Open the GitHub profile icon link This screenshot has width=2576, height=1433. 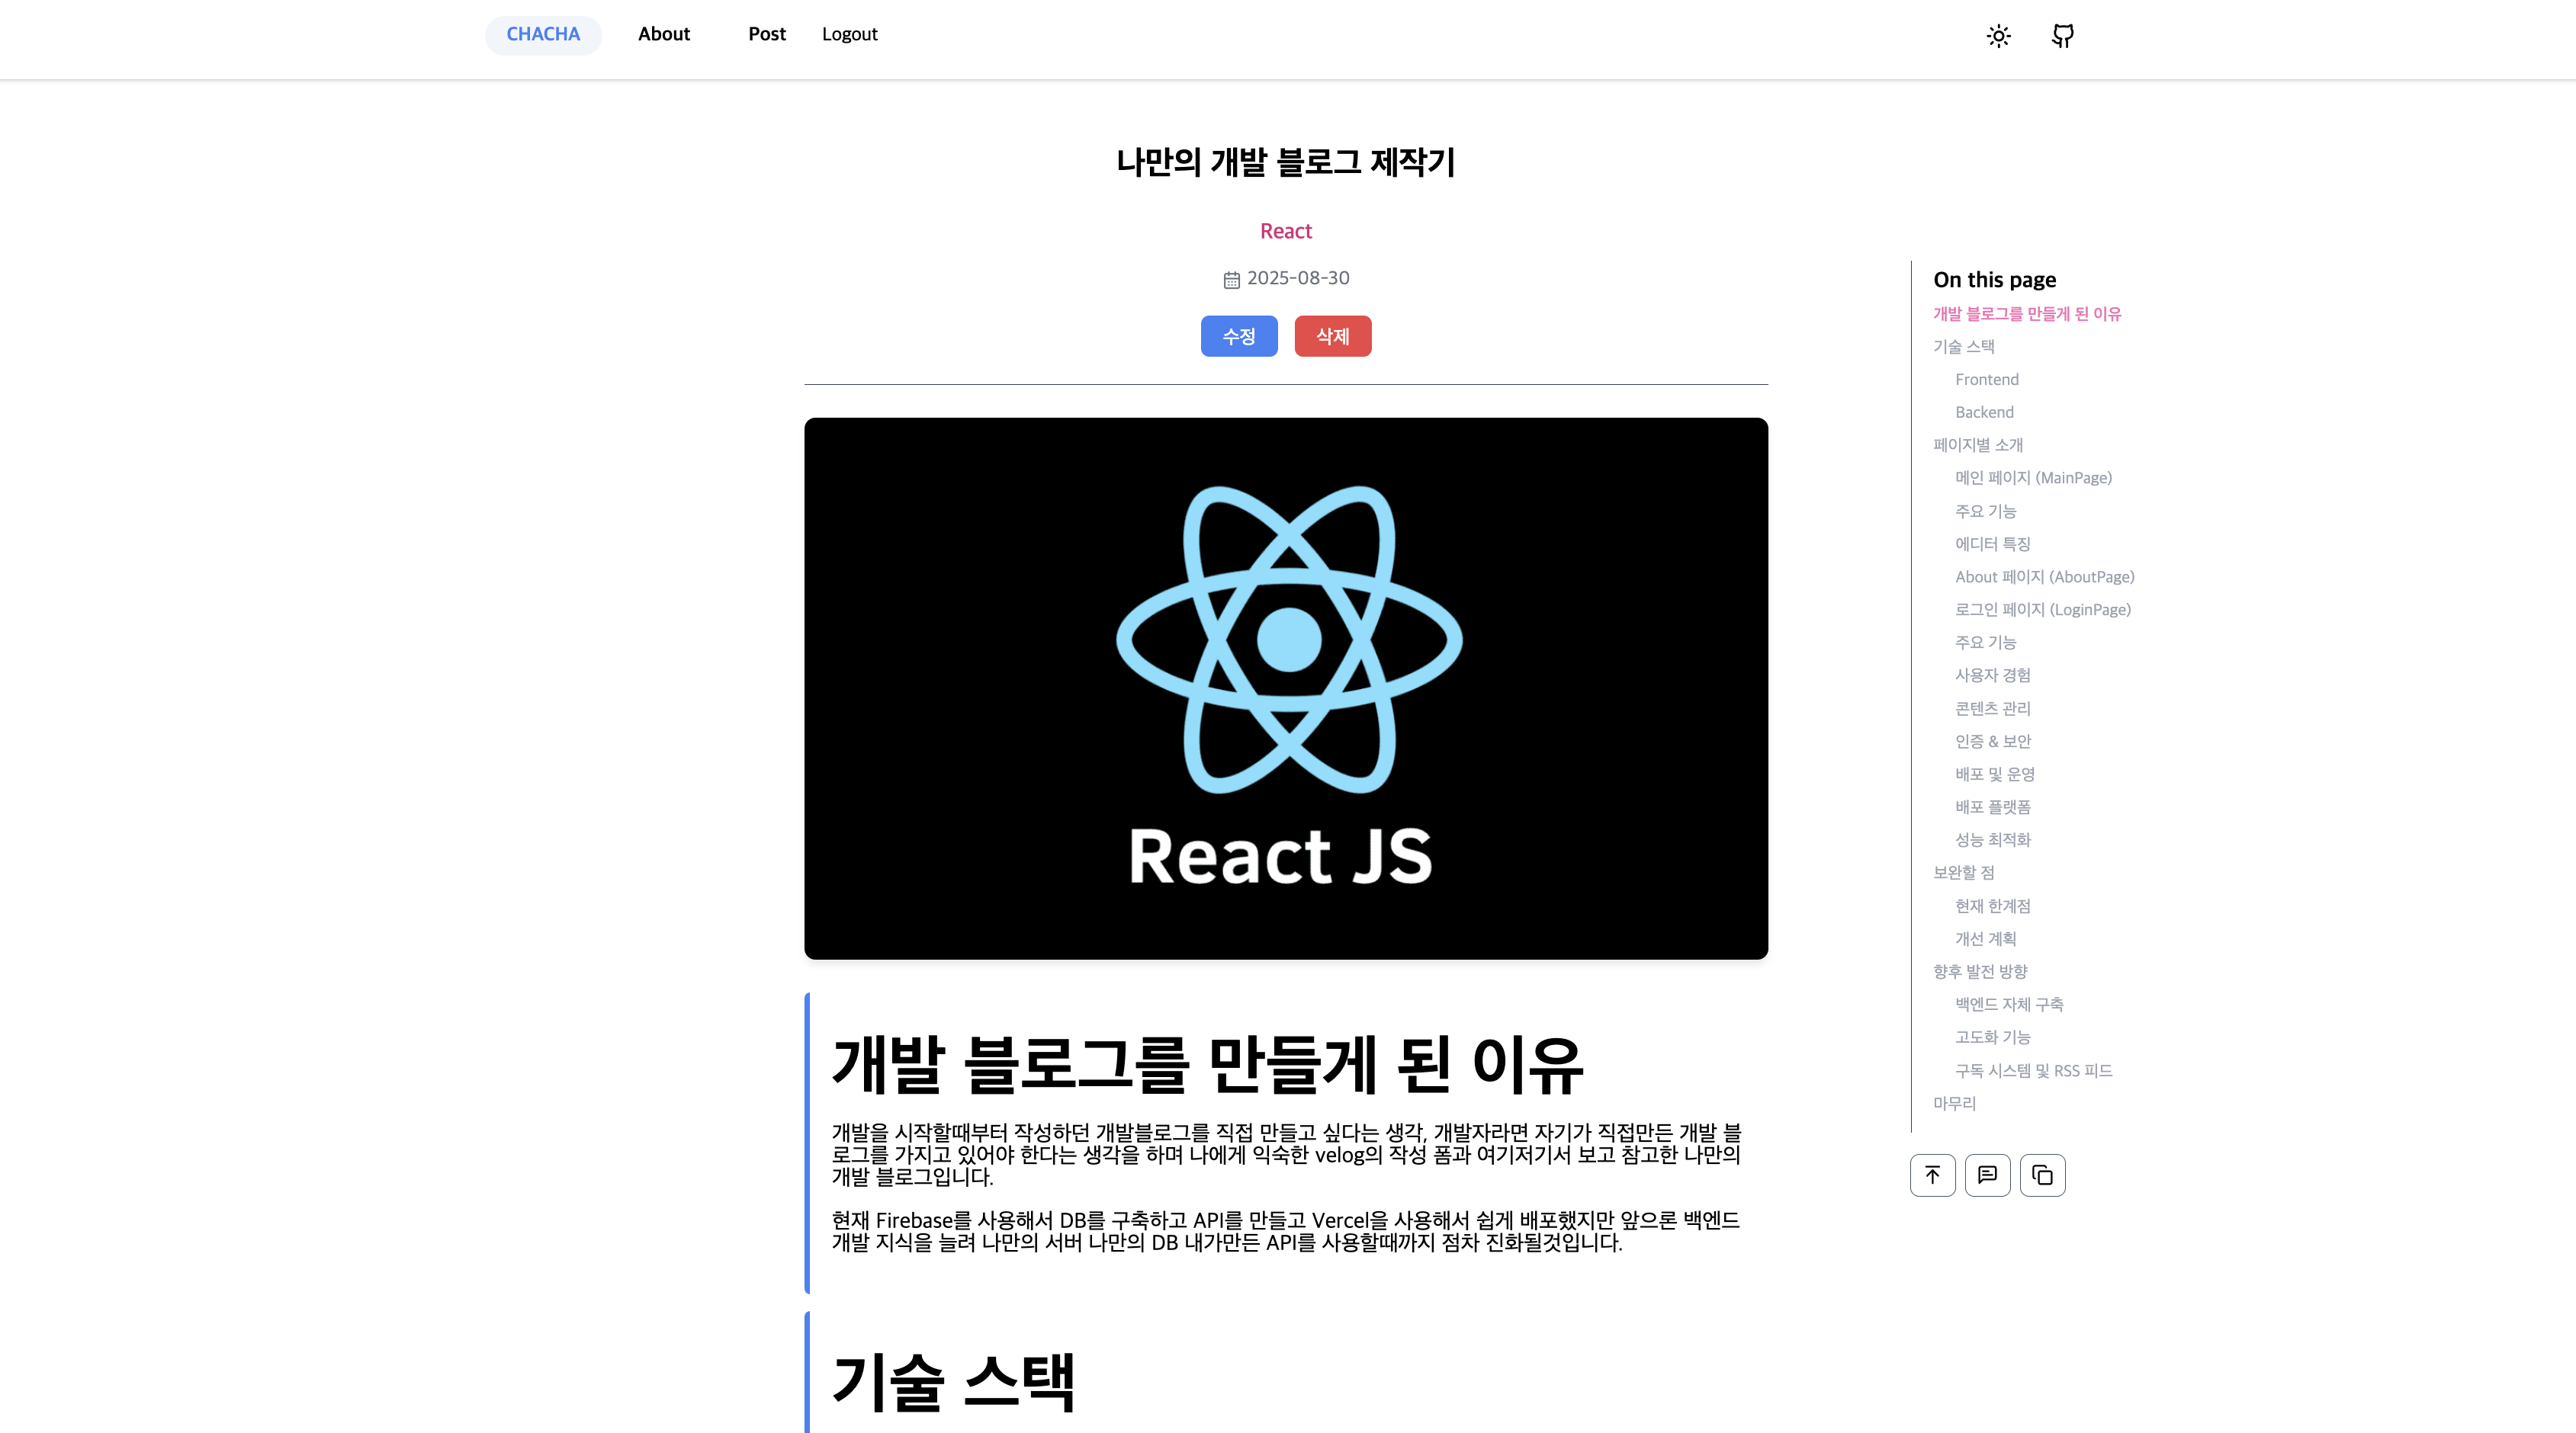click(x=2062, y=36)
